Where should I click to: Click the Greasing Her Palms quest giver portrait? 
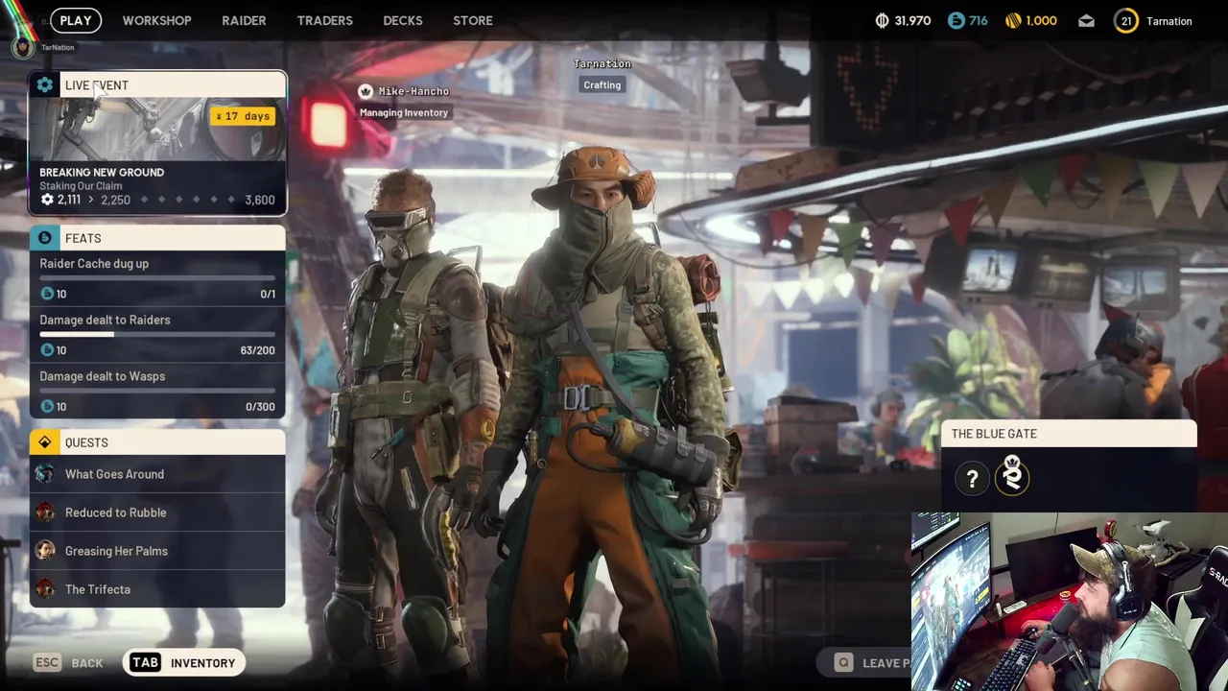45,551
